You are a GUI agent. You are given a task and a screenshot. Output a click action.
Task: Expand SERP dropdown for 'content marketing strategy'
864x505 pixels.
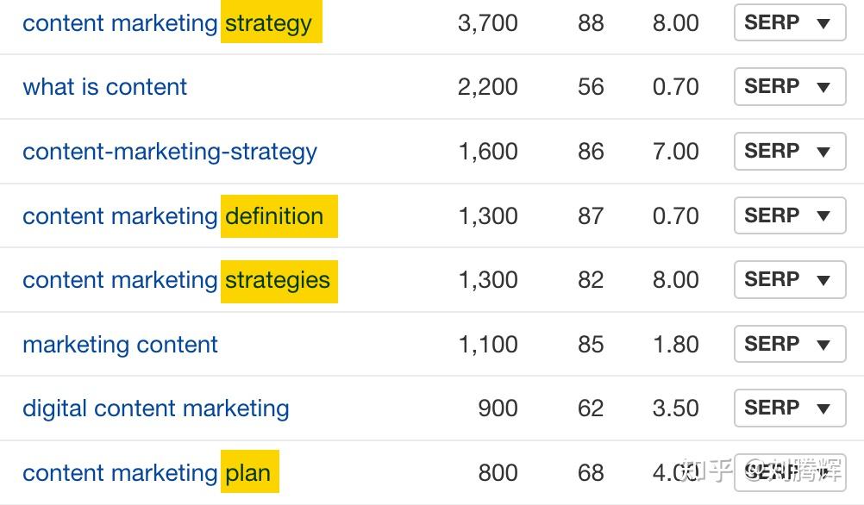tap(789, 23)
